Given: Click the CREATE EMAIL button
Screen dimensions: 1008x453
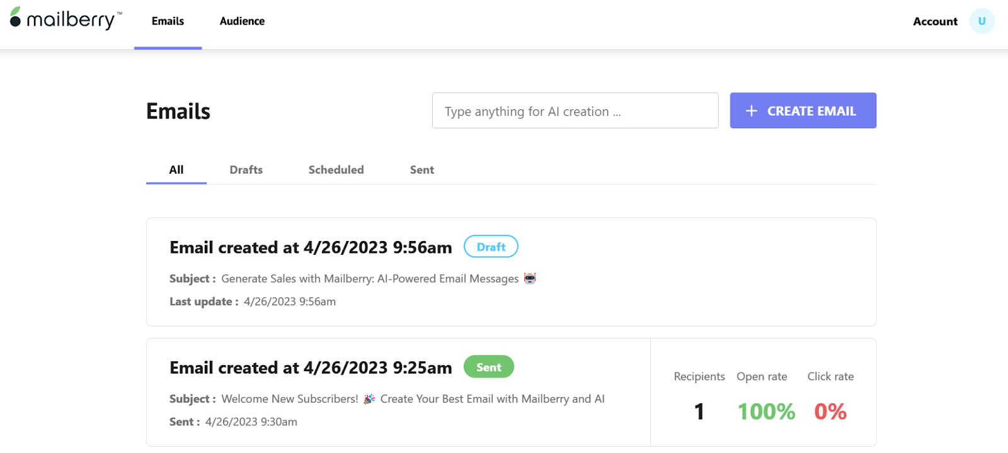Looking at the screenshot, I should pyautogui.click(x=803, y=111).
